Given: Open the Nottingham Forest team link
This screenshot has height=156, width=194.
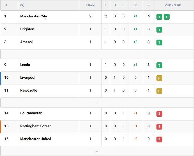Looking at the screenshot, I should [35, 126].
